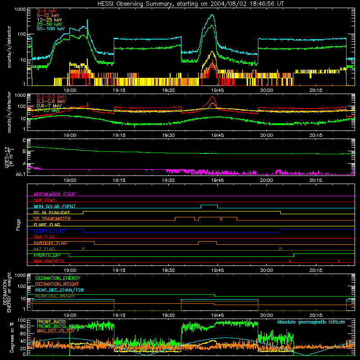Click the 19:30 tick label under GOES panel
Image resolution: width=360 pixels, height=360 pixels.
168,180
